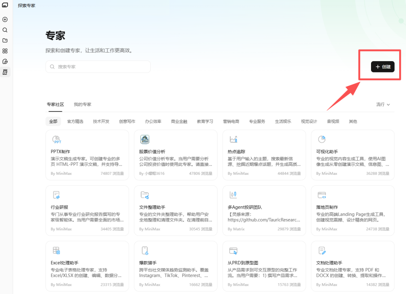Open the folder icon in the left sidebar
The image size is (406, 294).
click(x=5, y=40)
